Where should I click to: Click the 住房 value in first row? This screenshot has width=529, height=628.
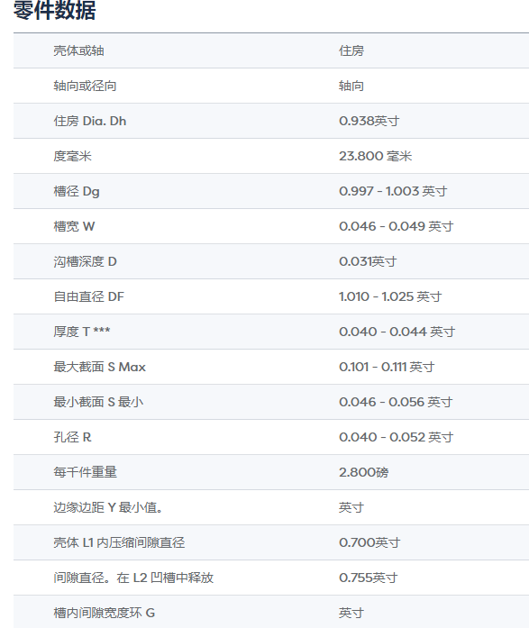[351, 50]
